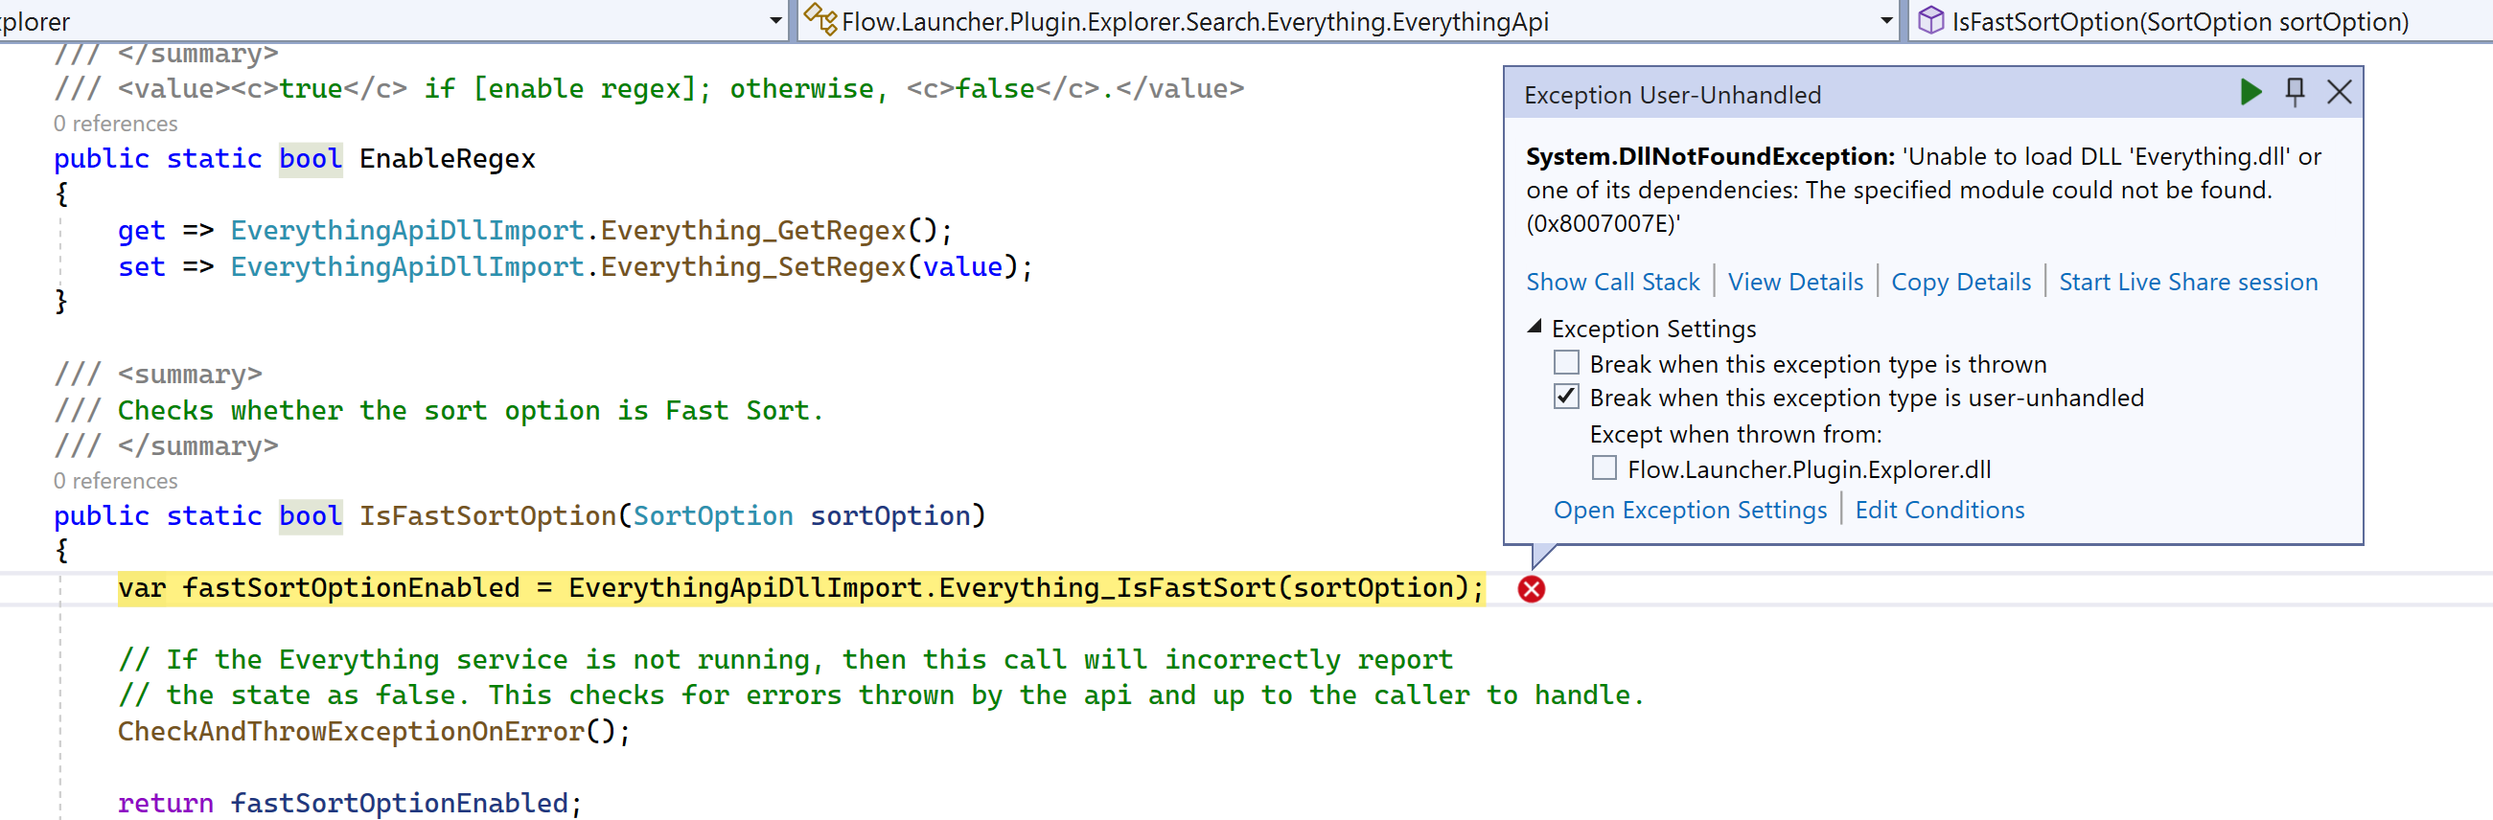Click the highlighted Everything_IsFastSort call
Screen dimensions: 2493x820
(x=1107, y=588)
